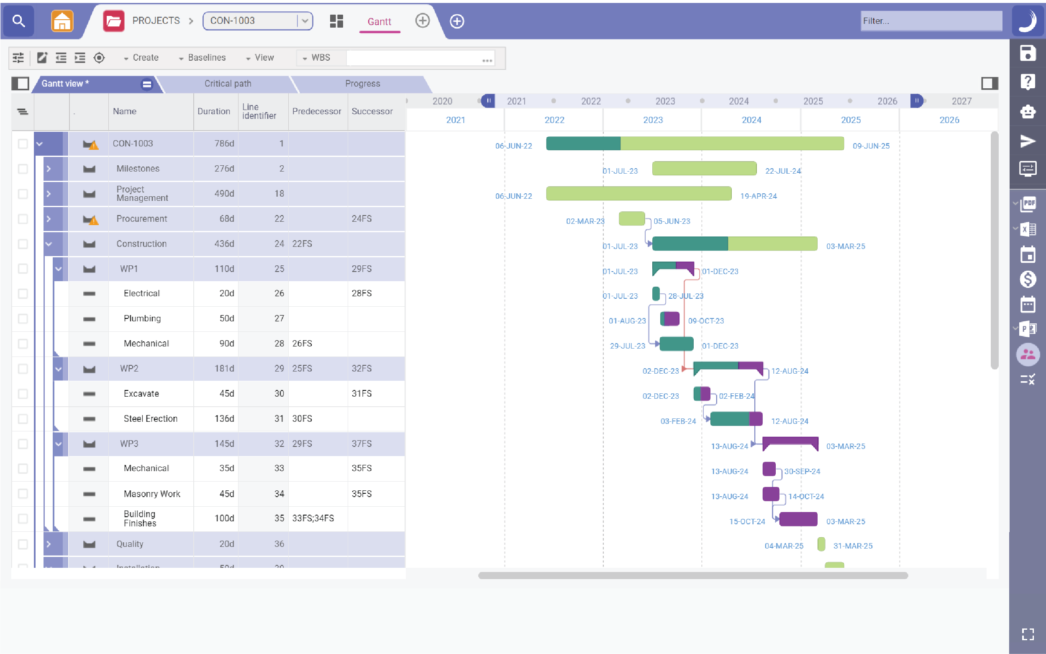This screenshot has height=654, width=1046.
Task: Check the Procurement row checkbox
Action: (23, 219)
